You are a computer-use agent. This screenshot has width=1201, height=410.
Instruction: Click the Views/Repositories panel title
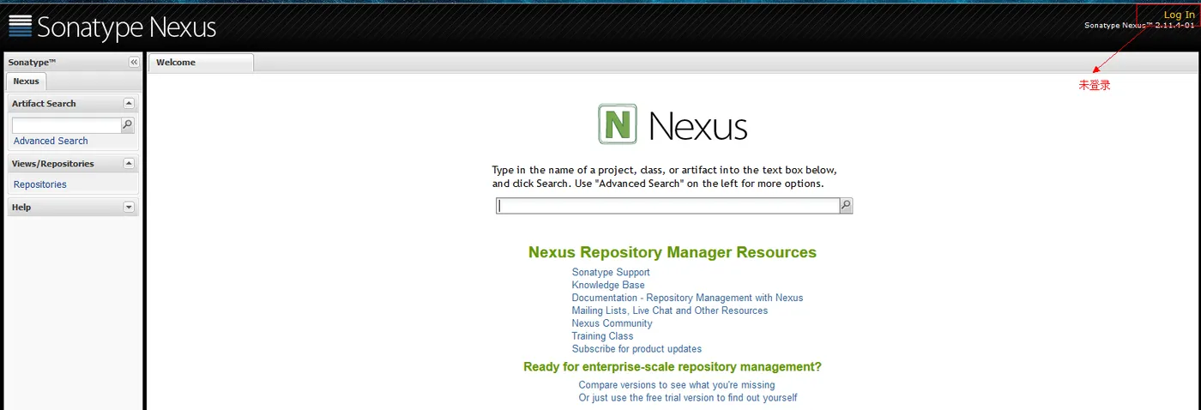pos(53,163)
